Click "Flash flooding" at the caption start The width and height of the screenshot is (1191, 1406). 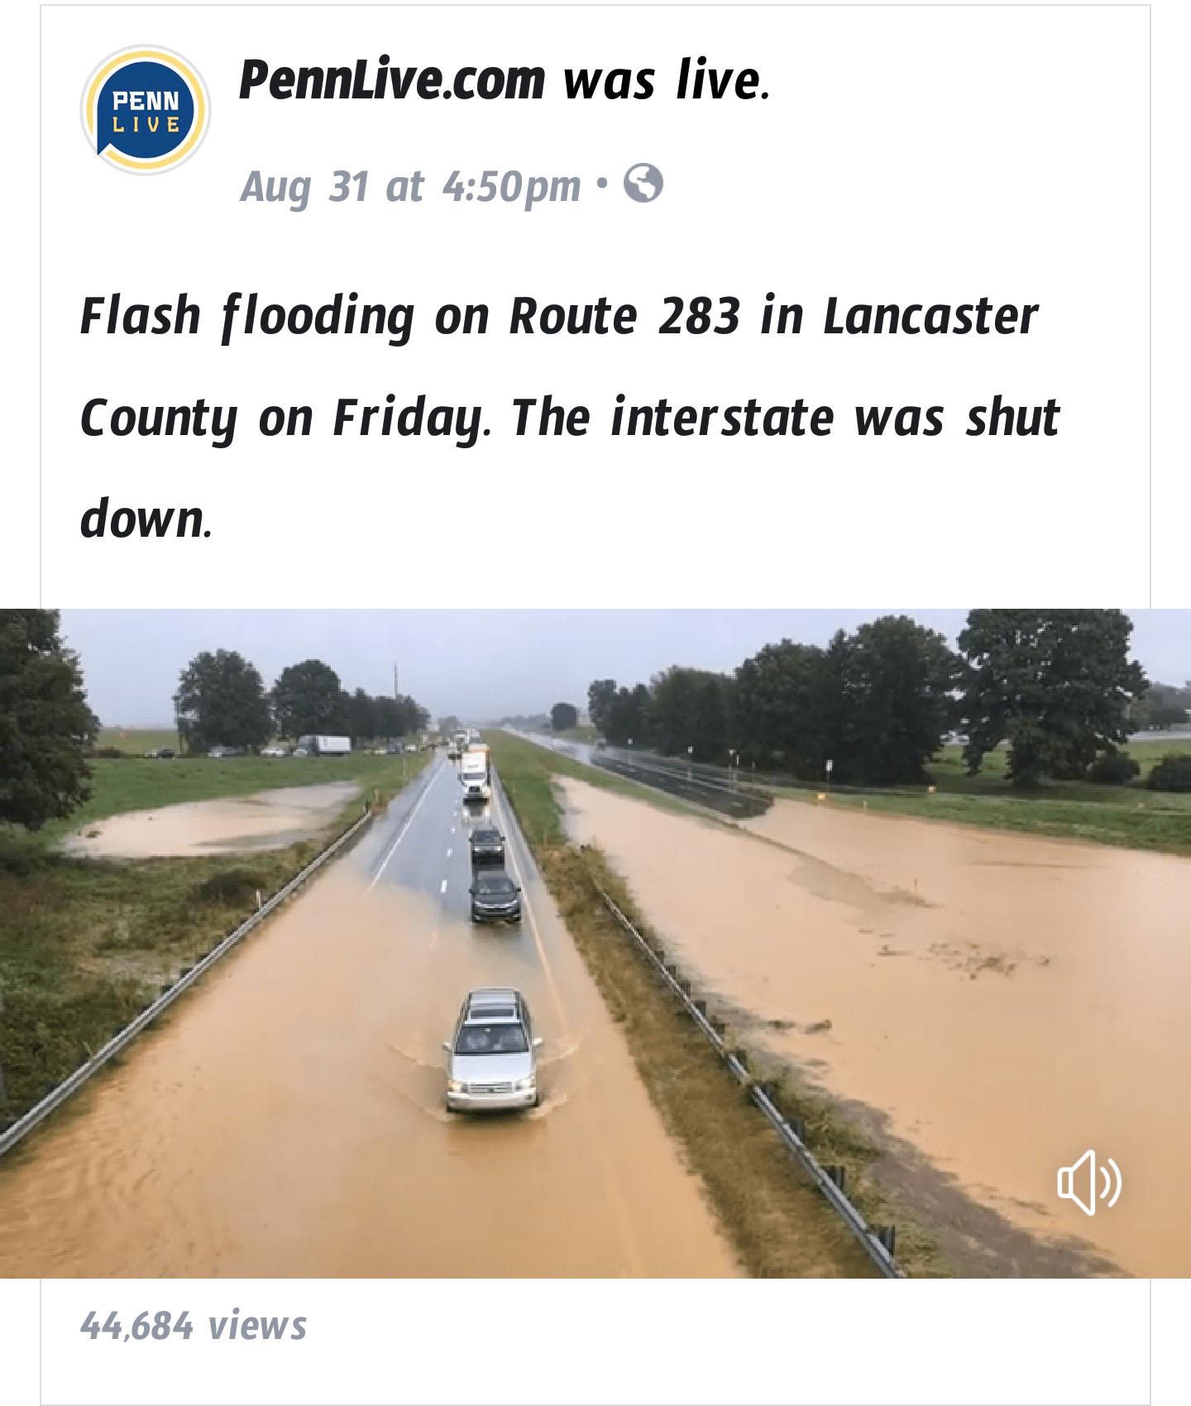pyautogui.click(x=247, y=316)
